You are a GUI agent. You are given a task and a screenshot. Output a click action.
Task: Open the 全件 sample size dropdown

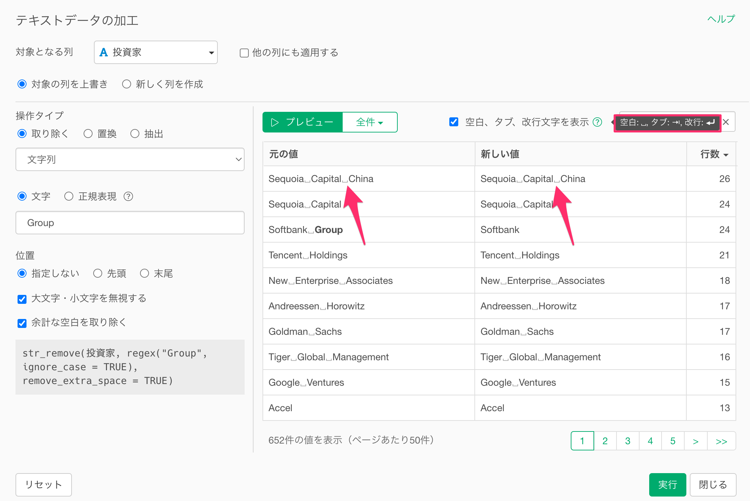[370, 122]
